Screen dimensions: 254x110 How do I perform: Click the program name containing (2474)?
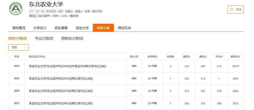tap(61, 91)
